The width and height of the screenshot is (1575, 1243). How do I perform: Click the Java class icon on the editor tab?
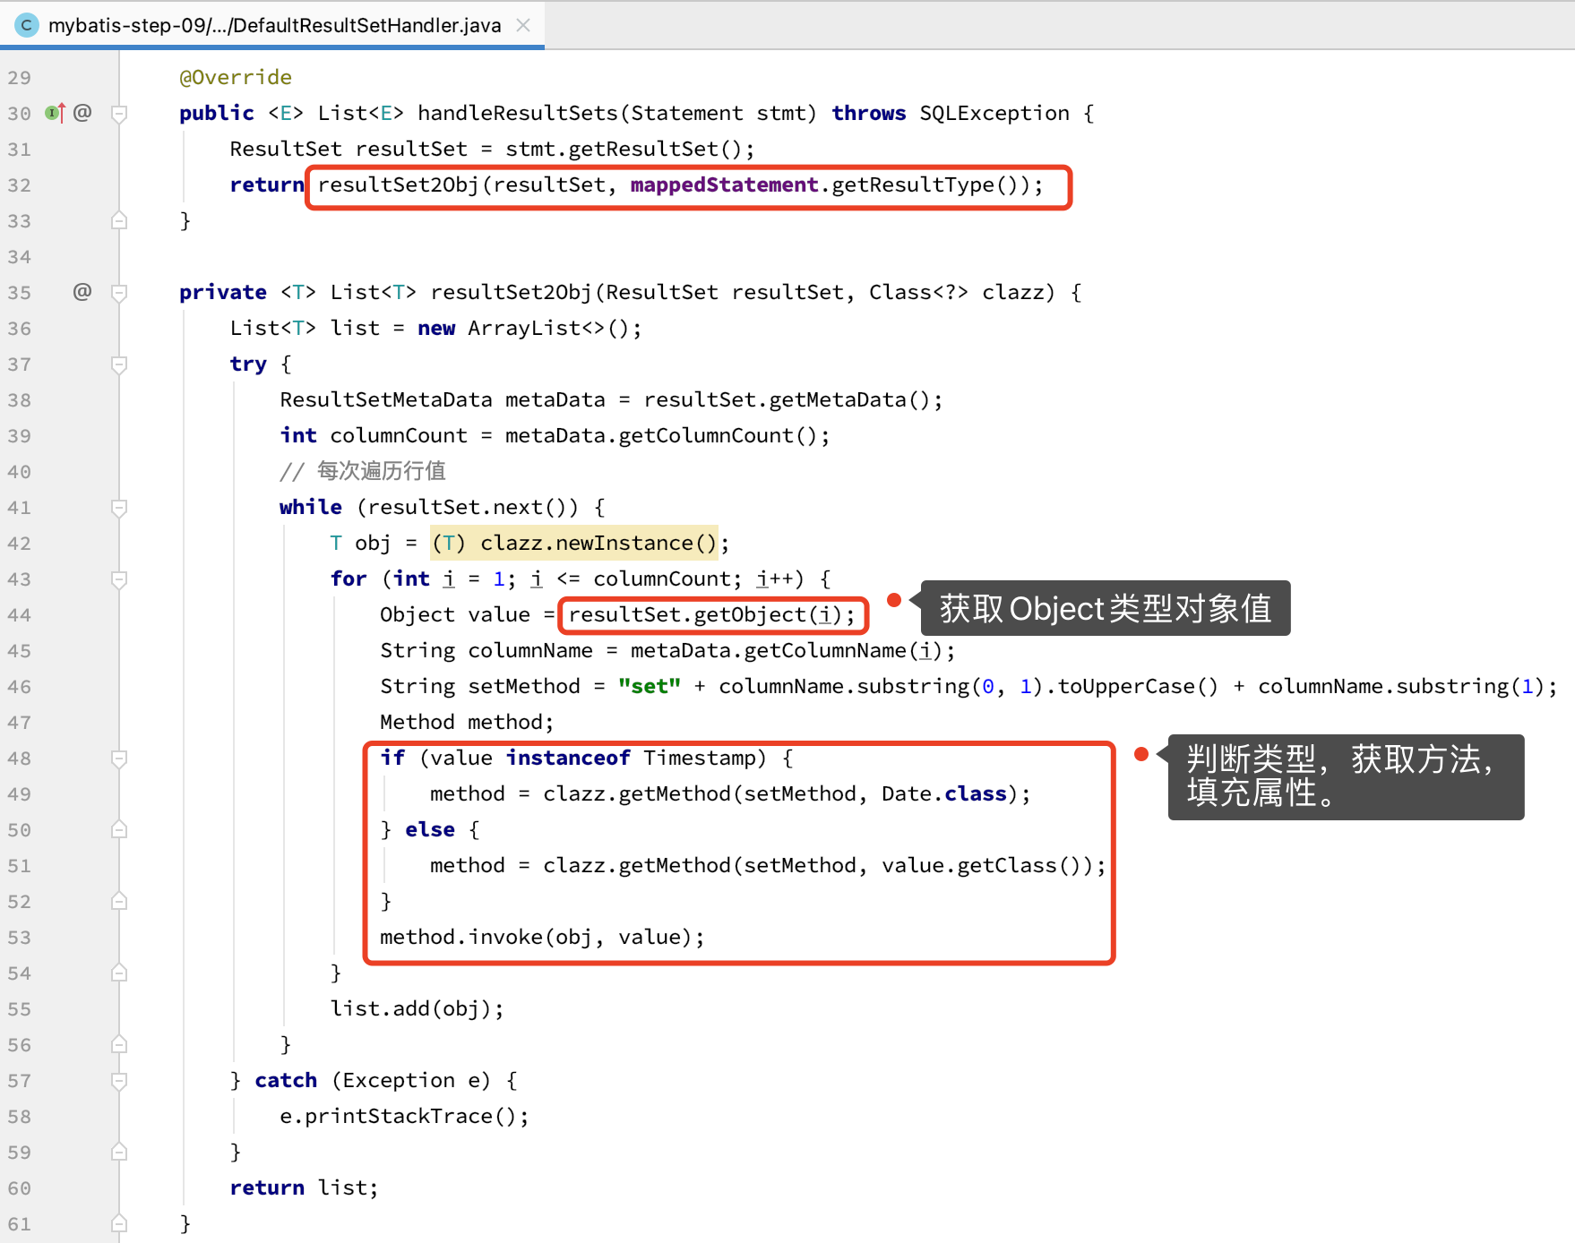coord(26,24)
